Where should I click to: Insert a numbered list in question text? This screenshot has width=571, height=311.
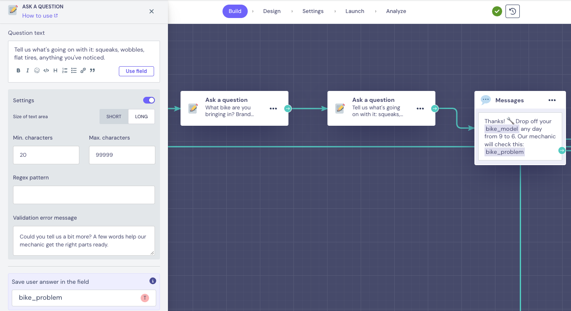(x=65, y=70)
